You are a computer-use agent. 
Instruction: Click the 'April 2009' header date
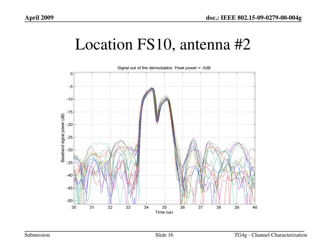point(39,18)
